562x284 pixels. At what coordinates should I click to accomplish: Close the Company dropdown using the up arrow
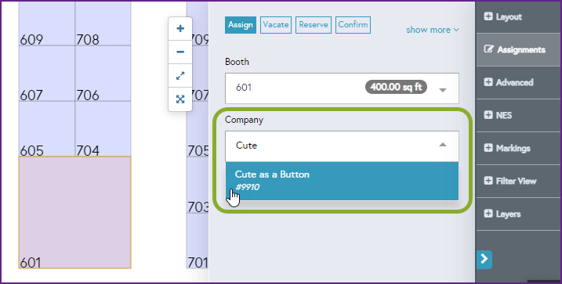pos(443,145)
